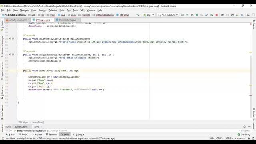The height and width of the screenshot is (144, 256).
Task: Fold the insertRow method in gutter
Action: tap(17, 74)
